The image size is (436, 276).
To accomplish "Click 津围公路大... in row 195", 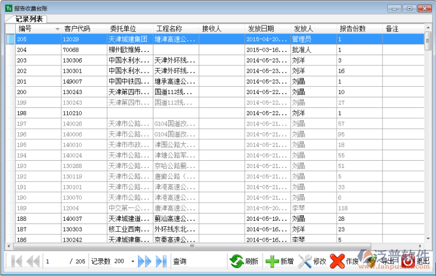I will 175,145.
